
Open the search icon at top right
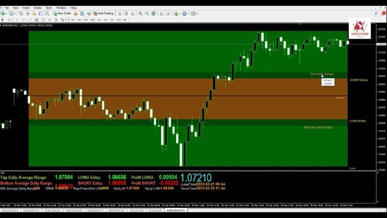pos(376,13)
